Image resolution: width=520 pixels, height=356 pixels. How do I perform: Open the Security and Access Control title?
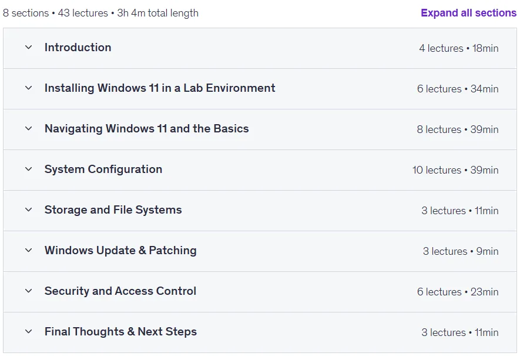coord(120,291)
